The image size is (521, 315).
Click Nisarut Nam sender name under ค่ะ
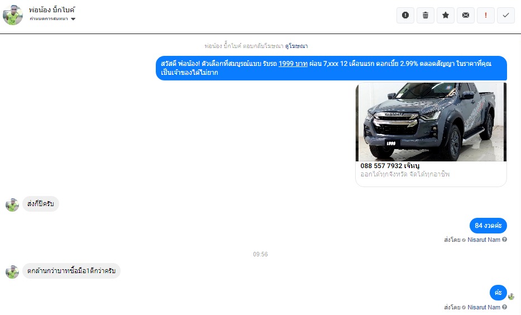484,307
